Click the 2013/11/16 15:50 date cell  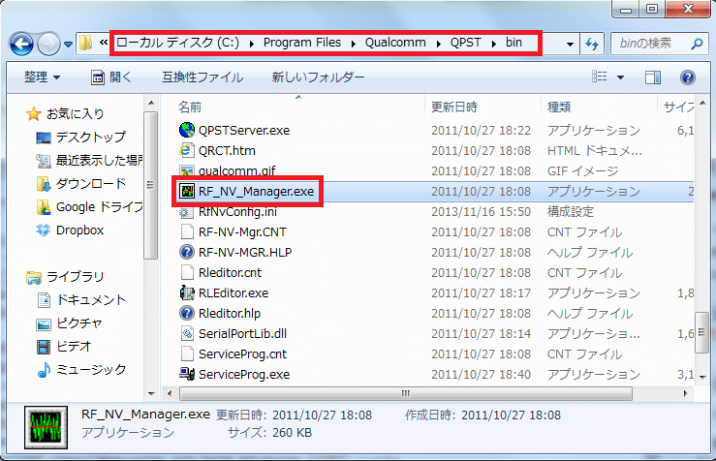pyautogui.click(x=481, y=212)
